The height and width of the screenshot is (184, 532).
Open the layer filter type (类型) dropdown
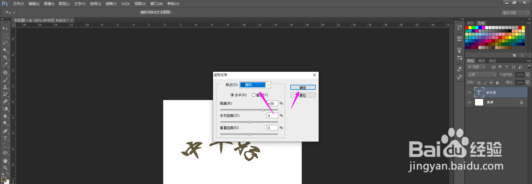(x=476, y=67)
